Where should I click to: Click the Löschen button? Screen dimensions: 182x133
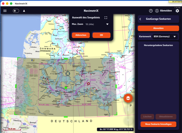pyautogui.click(x=147, y=117)
